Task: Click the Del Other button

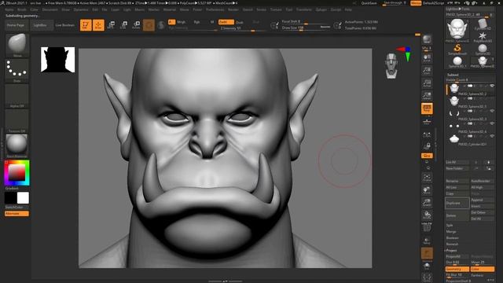Action: pyautogui.click(x=482, y=212)
